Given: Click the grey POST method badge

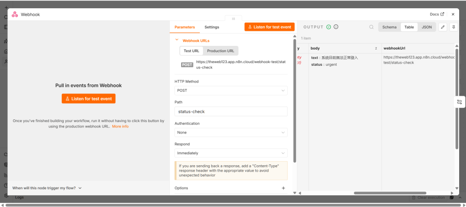Looking at the screenshot, I should point(187,64).
